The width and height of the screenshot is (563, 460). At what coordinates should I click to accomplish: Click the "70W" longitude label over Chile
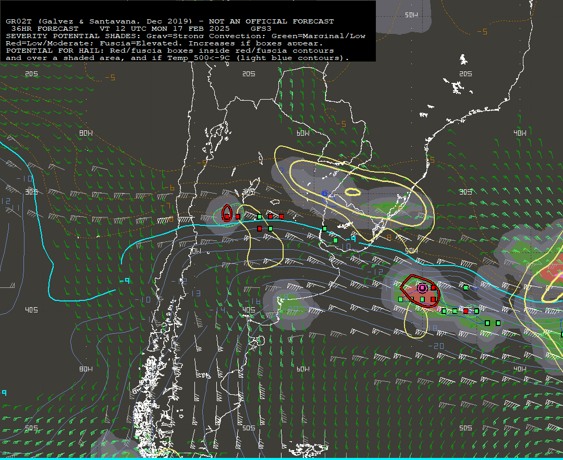pos(195,251)
